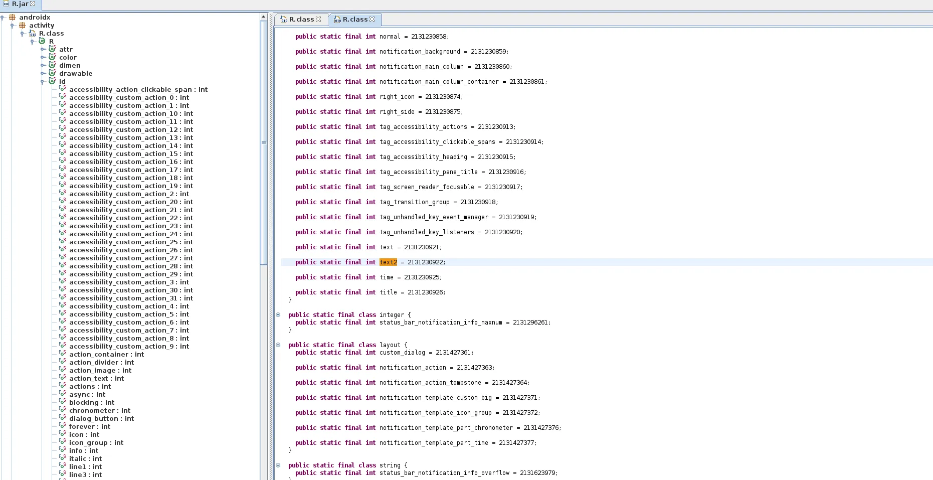This screenshot has height=480, width=933.
Task: Click field icon of dialog_button
Action: (63, 418)
